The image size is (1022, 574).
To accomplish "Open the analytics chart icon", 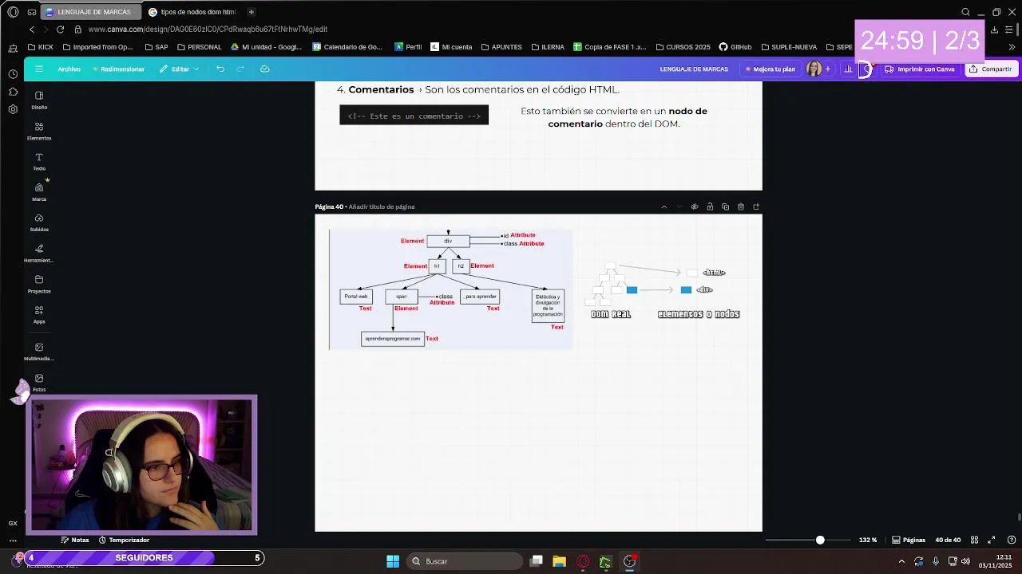I will click(848, 69).
